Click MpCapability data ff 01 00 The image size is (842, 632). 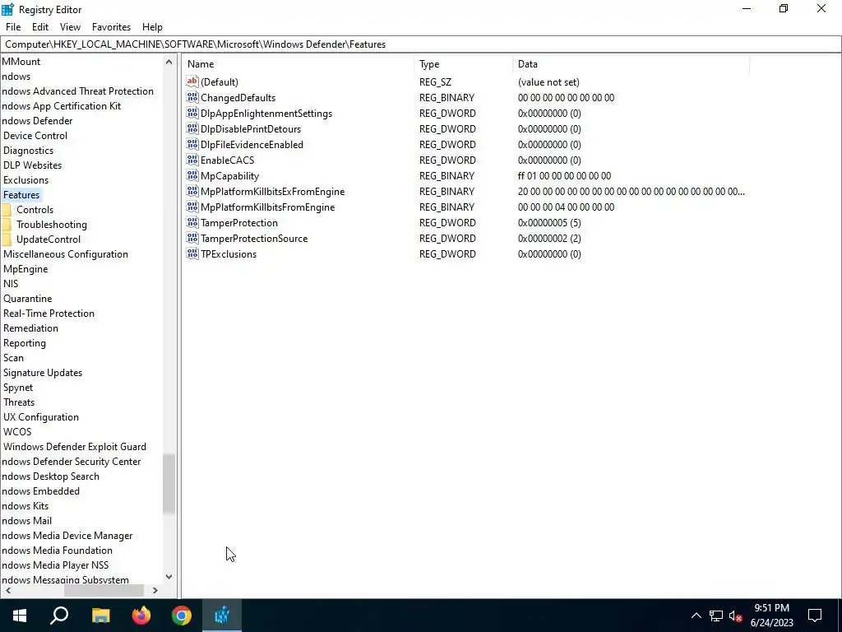click(564, 176)
